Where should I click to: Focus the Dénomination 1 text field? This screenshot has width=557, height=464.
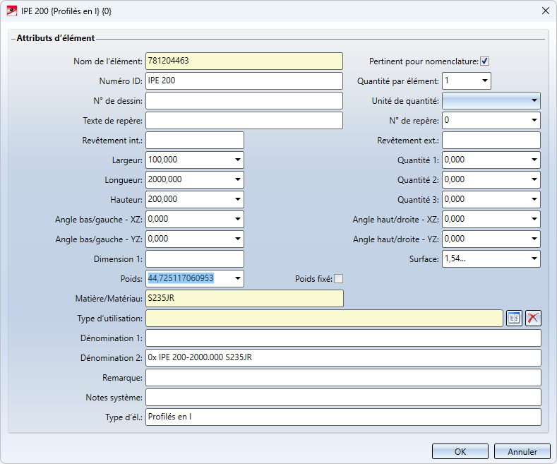342,338
